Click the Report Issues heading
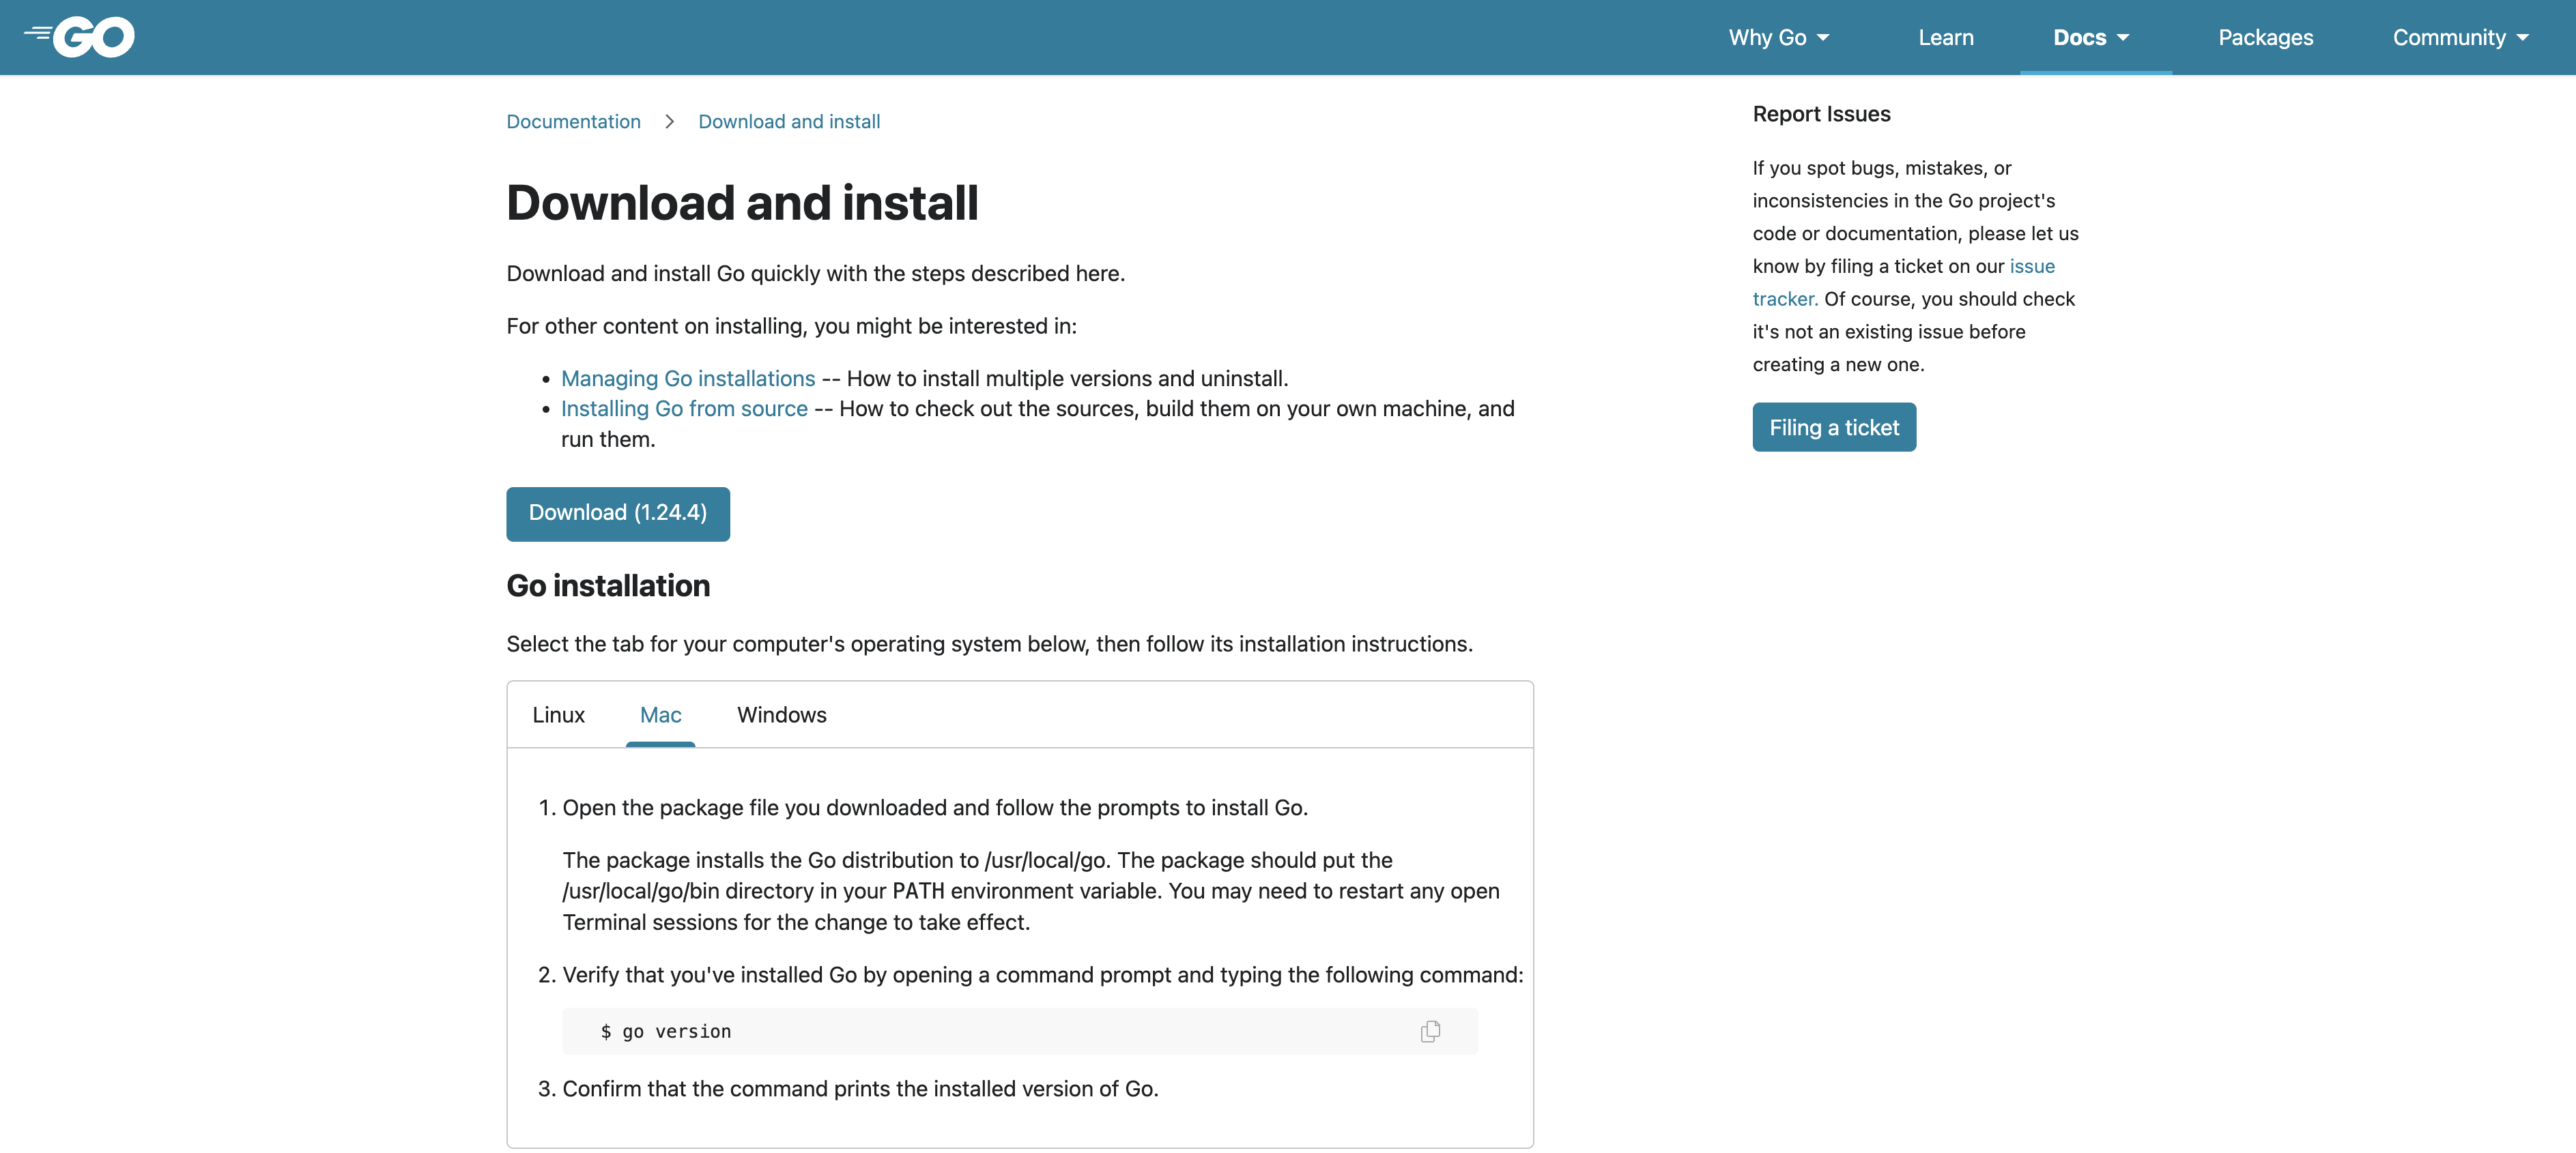The image size is (2576, 1153). click(x=1821, y=114)
